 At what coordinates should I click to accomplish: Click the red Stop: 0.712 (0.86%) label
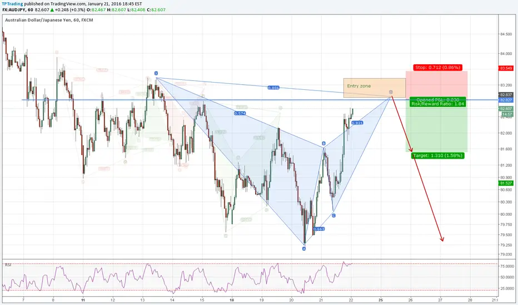click(x=437, y=67)
